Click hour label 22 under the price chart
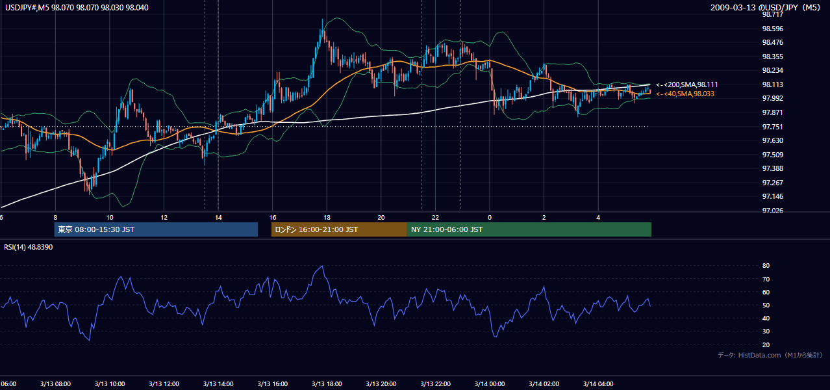The height and width of the screenshot is (390, 830). [436, 218]
